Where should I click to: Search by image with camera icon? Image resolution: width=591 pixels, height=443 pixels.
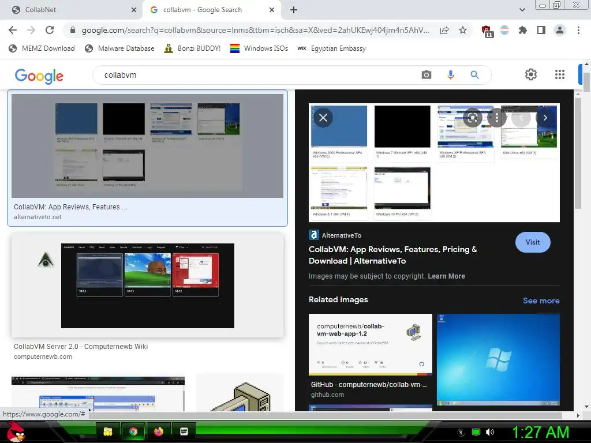point(427,75)
